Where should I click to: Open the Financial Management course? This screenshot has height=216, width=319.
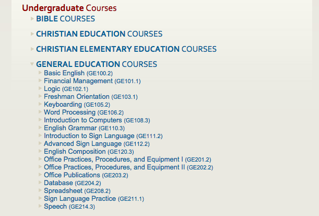tap(92, 81)
